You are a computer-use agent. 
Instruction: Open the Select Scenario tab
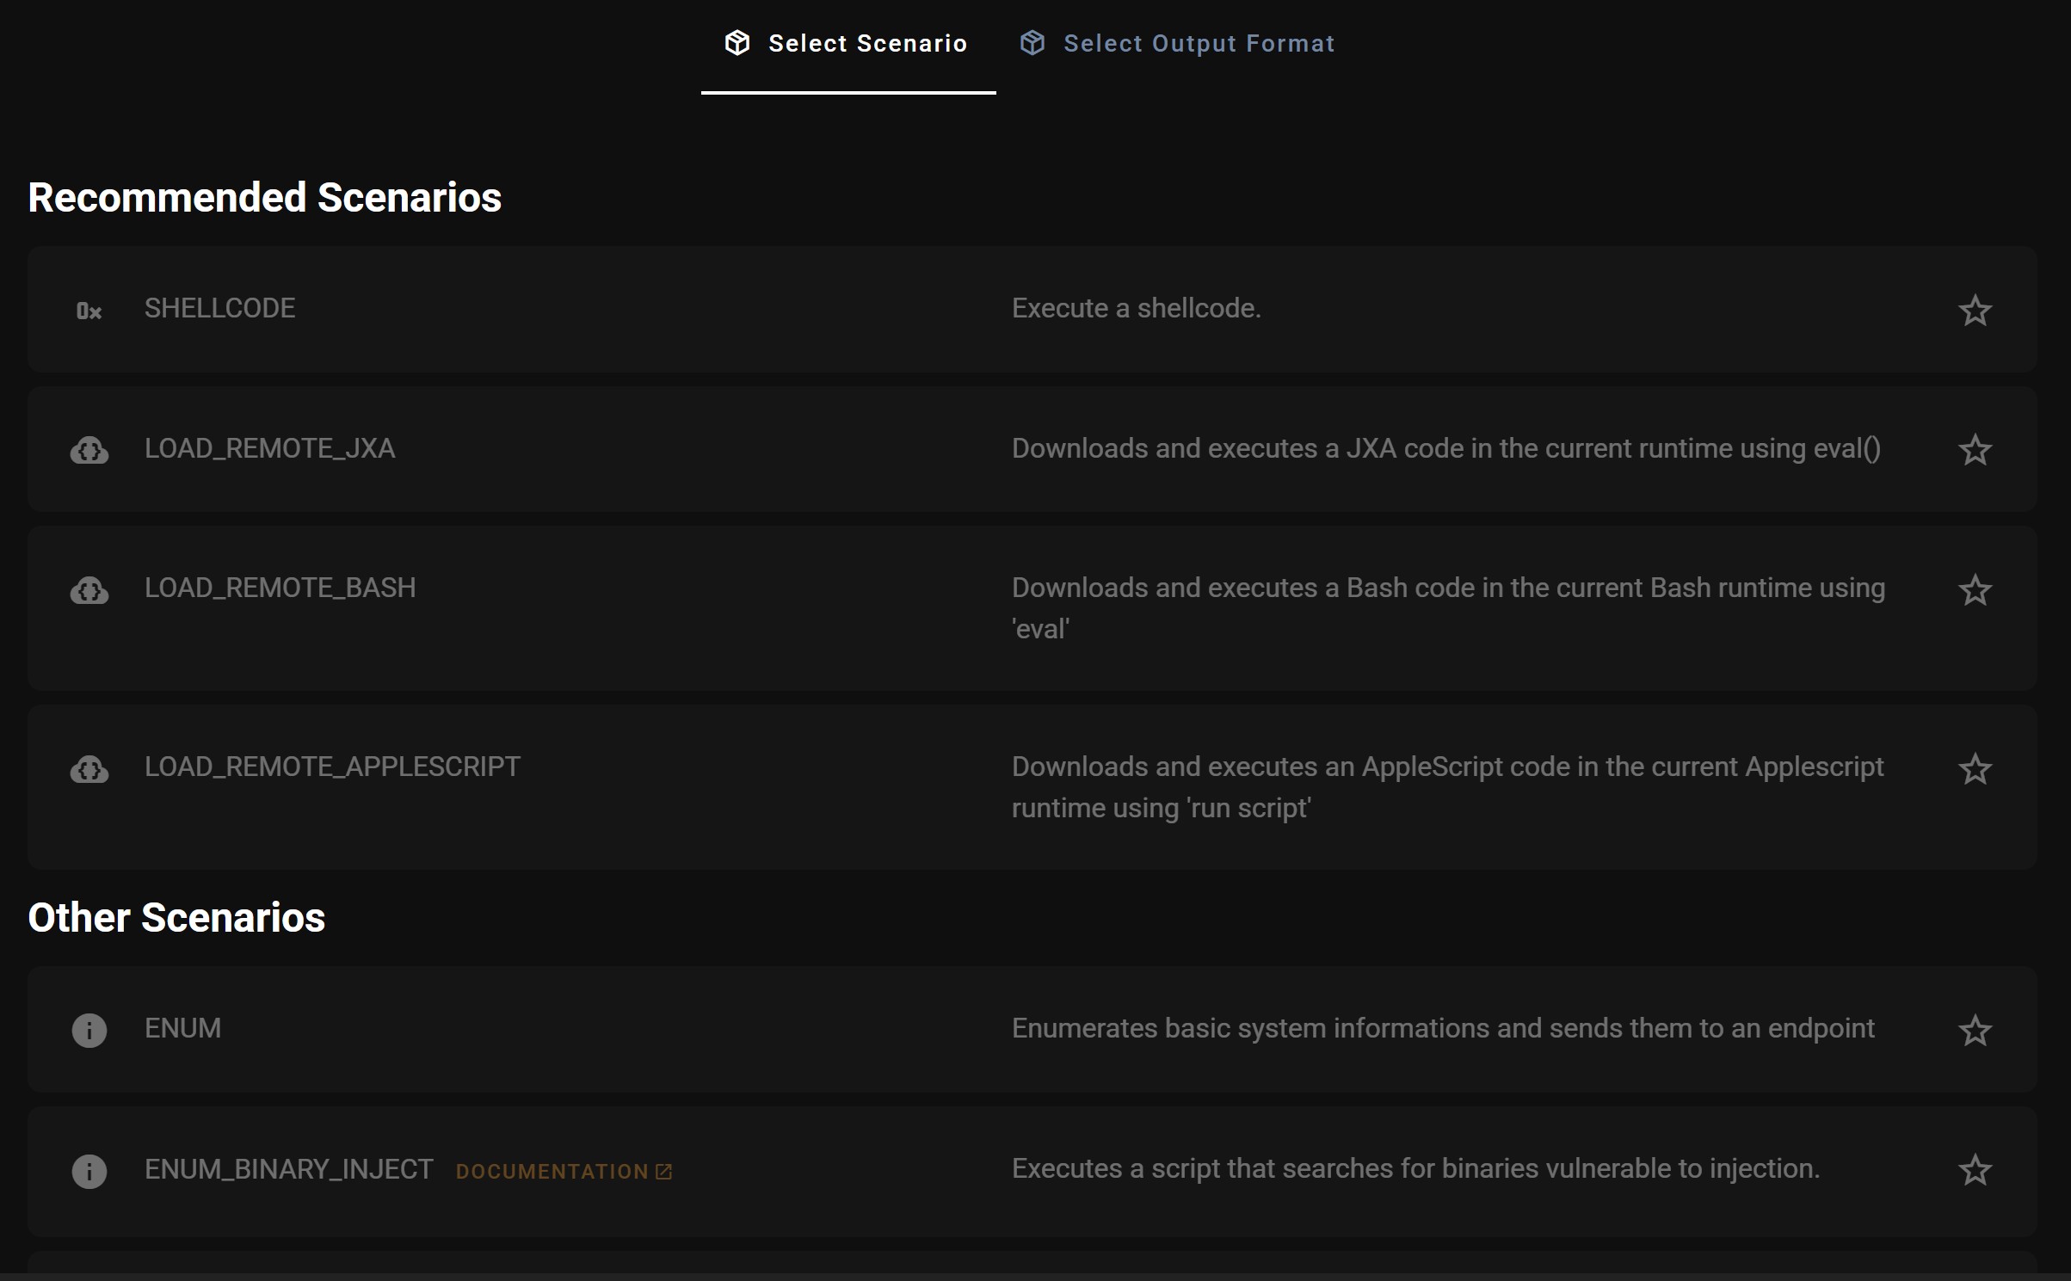[866, 44]
